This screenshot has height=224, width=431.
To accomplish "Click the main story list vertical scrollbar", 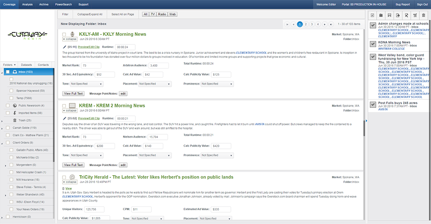I will pos(364,129).
